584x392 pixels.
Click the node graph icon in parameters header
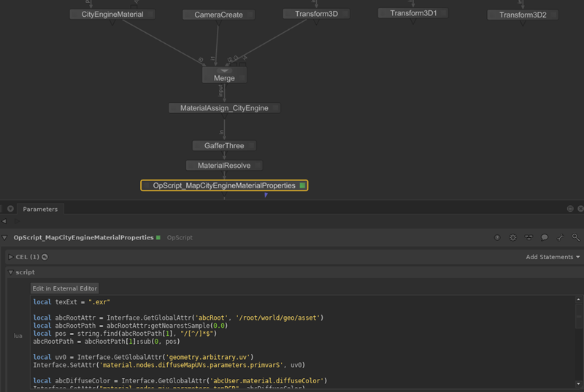tap(529, 237)
